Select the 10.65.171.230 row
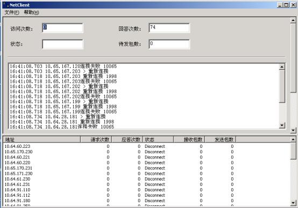Viewport: 298px width, 208px height. (147, 174)
